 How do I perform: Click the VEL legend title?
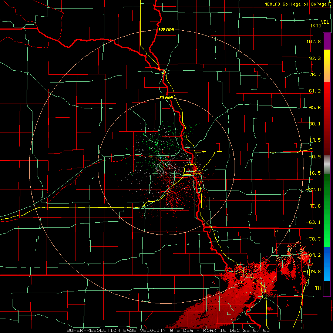click(x=325, y=22)
